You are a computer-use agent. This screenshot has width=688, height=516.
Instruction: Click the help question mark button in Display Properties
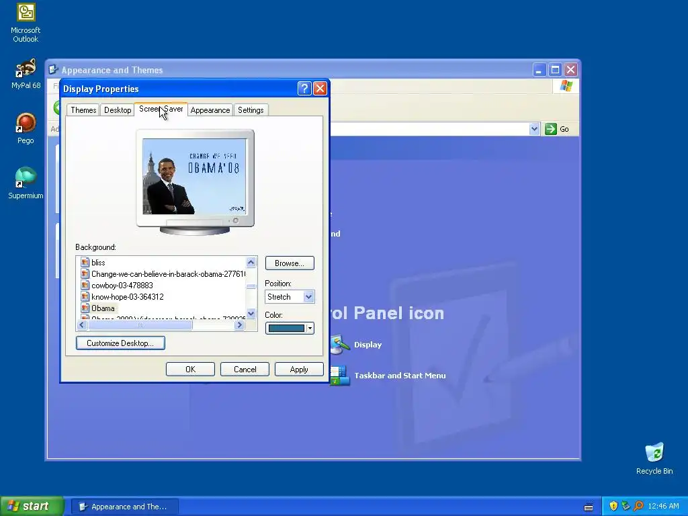(x=304, y=89)
